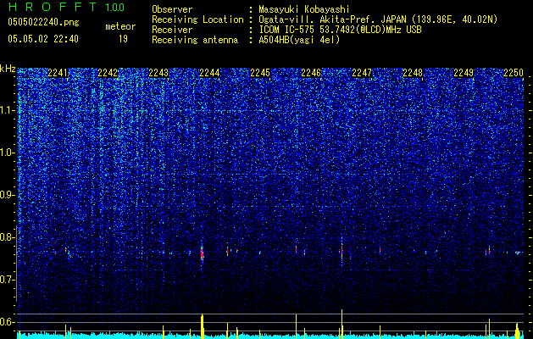The width and height of the screenshot is (533, 339).
Task: Click the 1.0 frequency axis label
Action: [8, 153]
